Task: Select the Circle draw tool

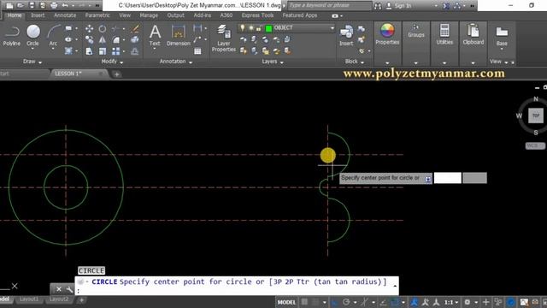Action: pos(32,36)
